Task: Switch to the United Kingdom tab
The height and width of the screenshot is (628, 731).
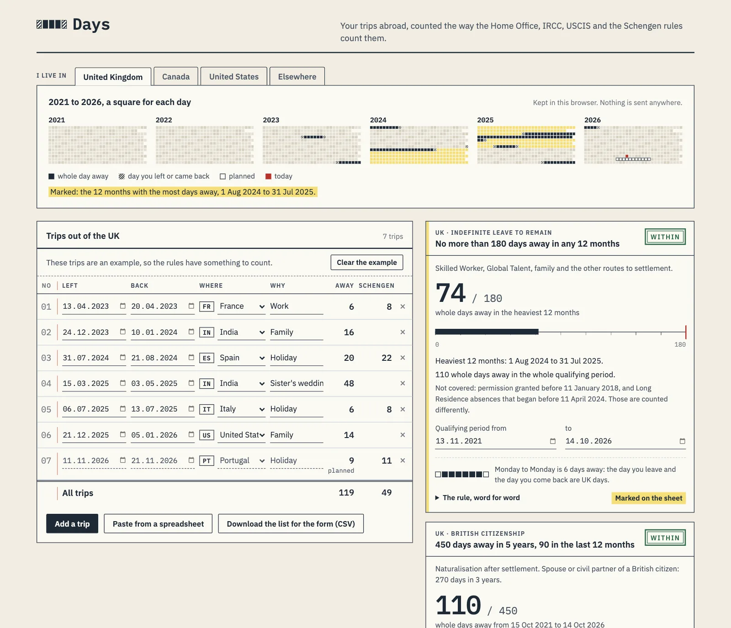Action: coord(113,77)
